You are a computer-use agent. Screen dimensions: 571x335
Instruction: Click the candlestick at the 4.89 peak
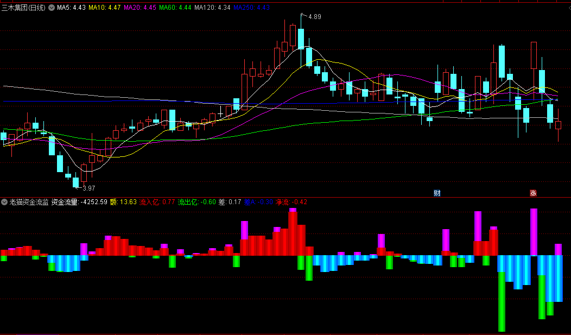coord(301,39)
